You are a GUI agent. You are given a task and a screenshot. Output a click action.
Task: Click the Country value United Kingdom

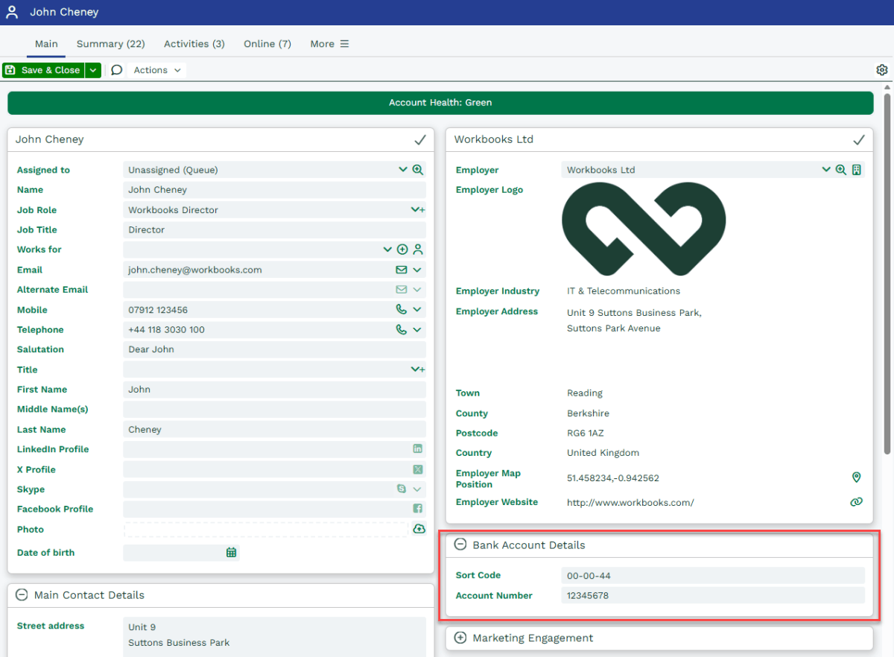(603, 453)
